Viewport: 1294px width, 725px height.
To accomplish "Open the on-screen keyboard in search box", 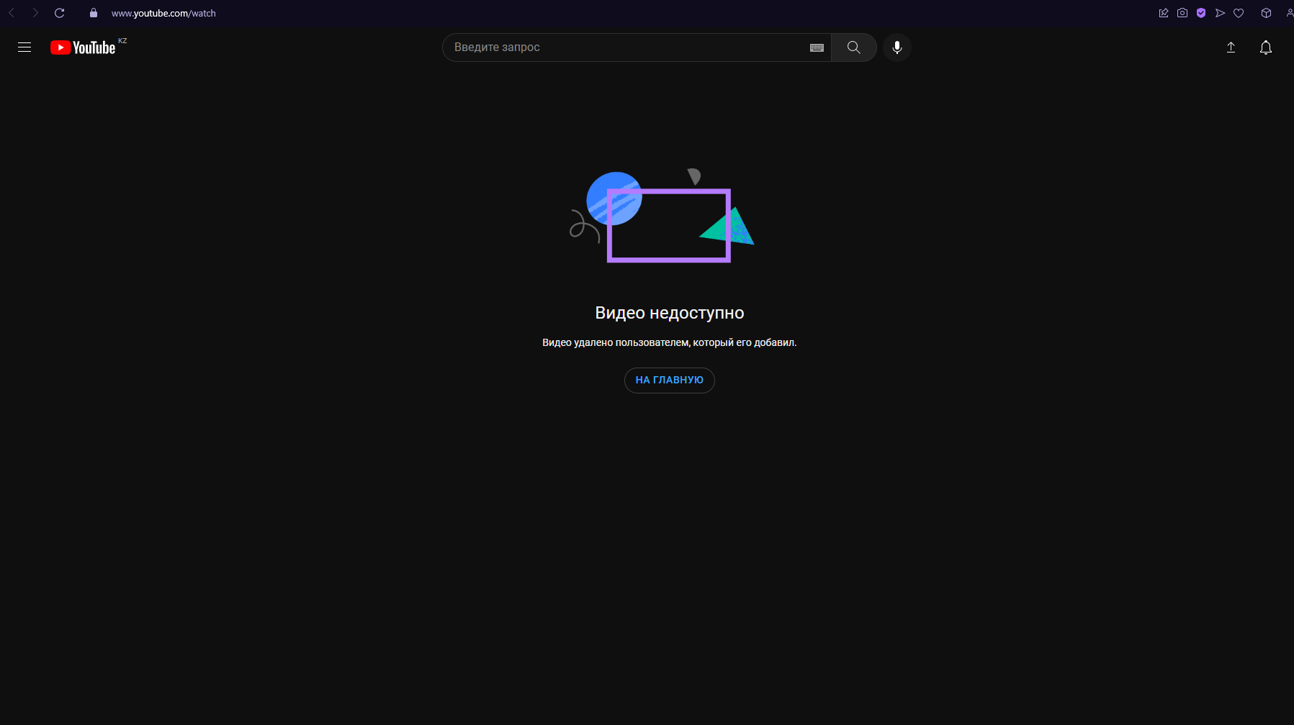I will (x=817, y=47).
